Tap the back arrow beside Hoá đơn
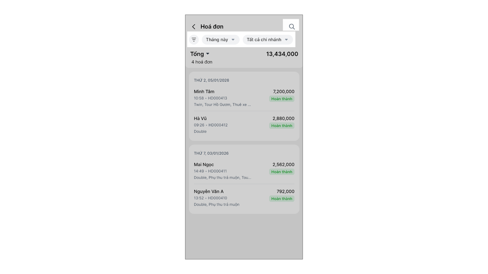 click(x=194, y=27)
